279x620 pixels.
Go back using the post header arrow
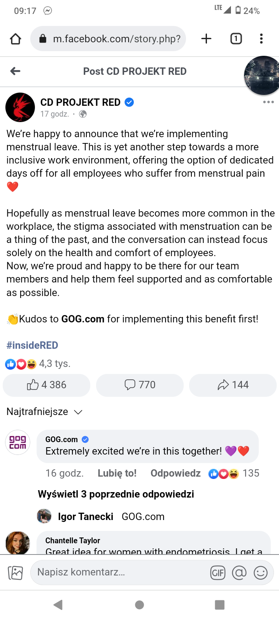pyautogui.click(x=15, y=71)
